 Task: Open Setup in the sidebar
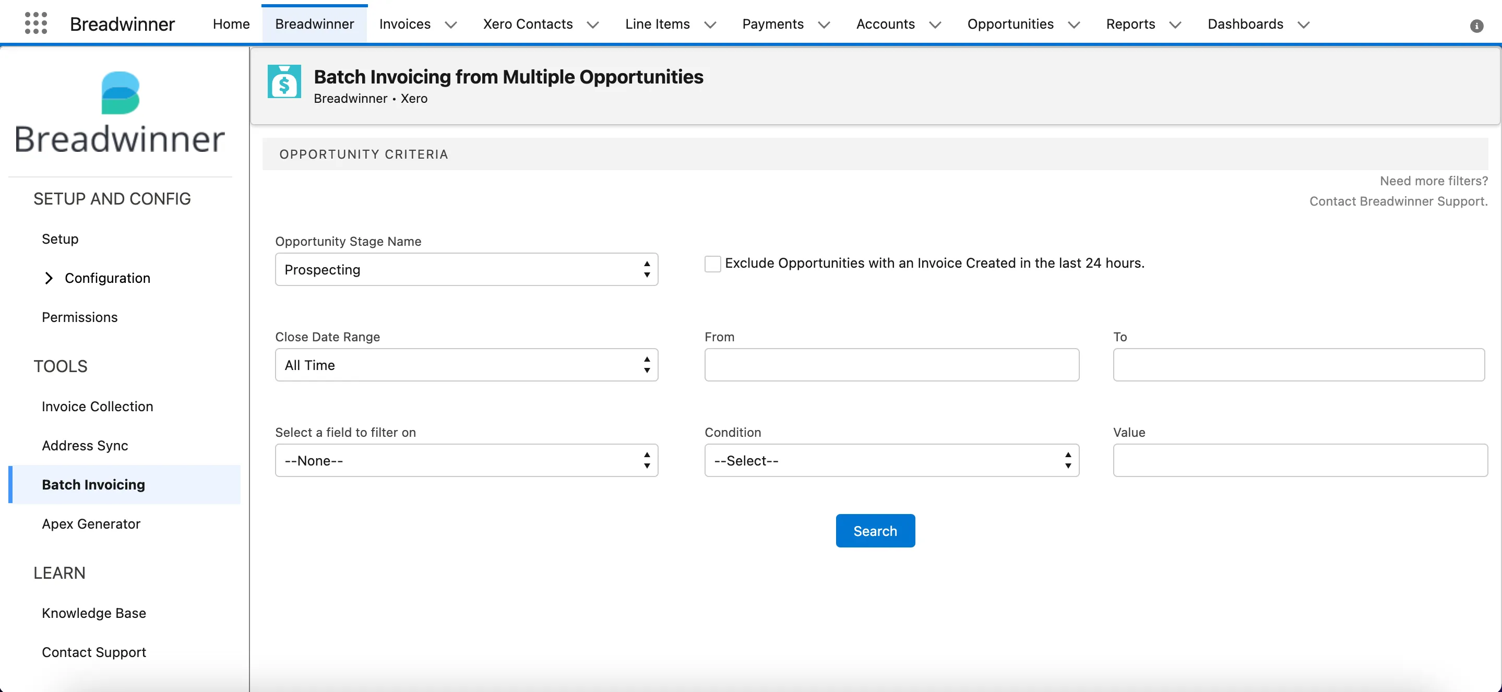[x=60, y=239]
